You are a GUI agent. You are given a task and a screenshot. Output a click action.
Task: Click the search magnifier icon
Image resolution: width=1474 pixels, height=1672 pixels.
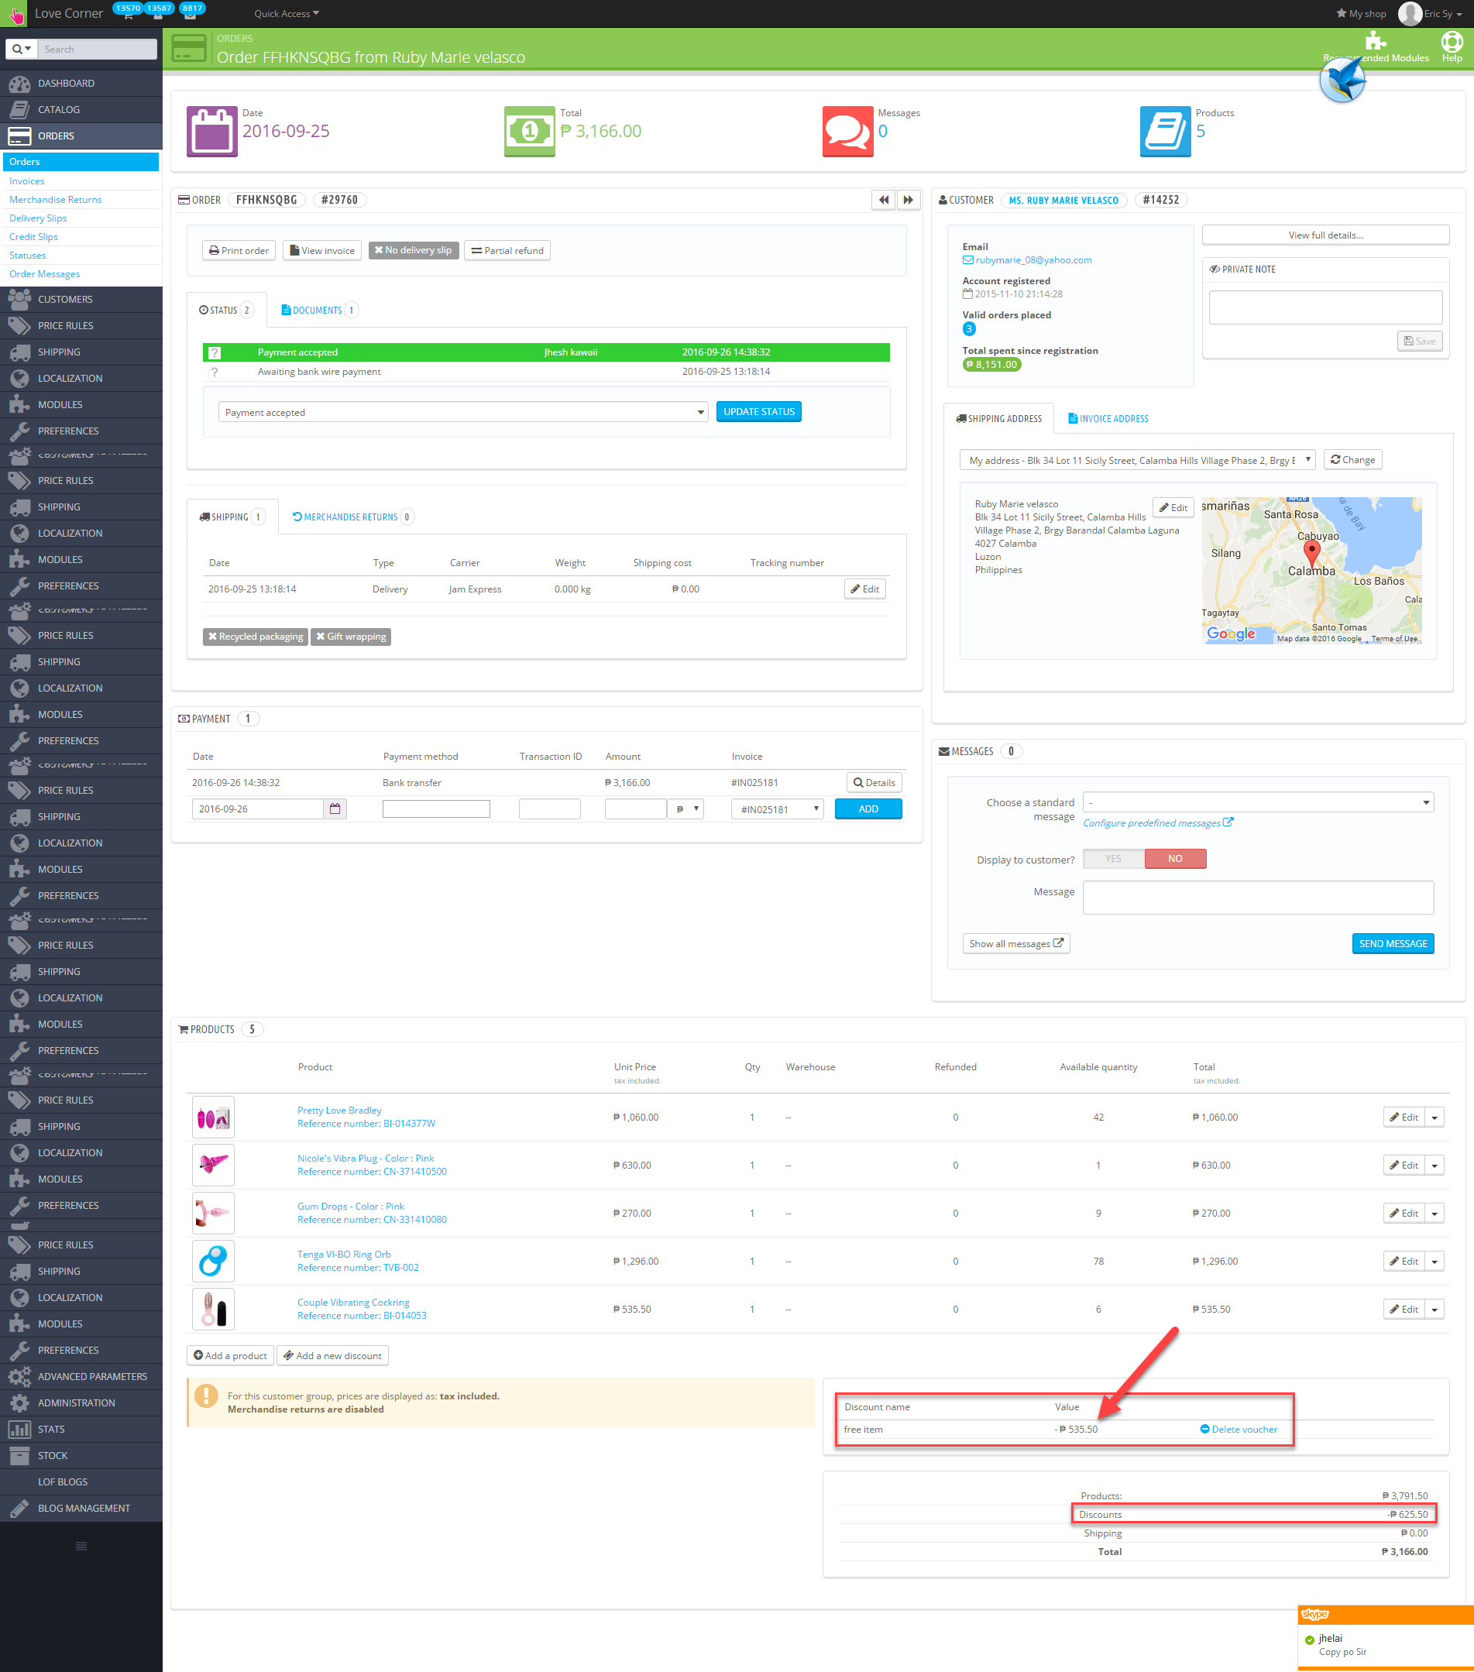(x=20, y=49)
